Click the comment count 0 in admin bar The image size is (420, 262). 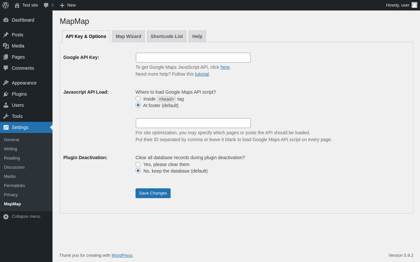[x=52, y=5]
